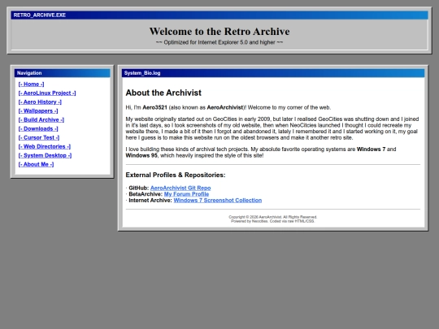Image resolution: width=439 pixels, height=329 pixels.
Task: Visit My Forum Profile on BetaArchive
Action: [x=186, y=194]
